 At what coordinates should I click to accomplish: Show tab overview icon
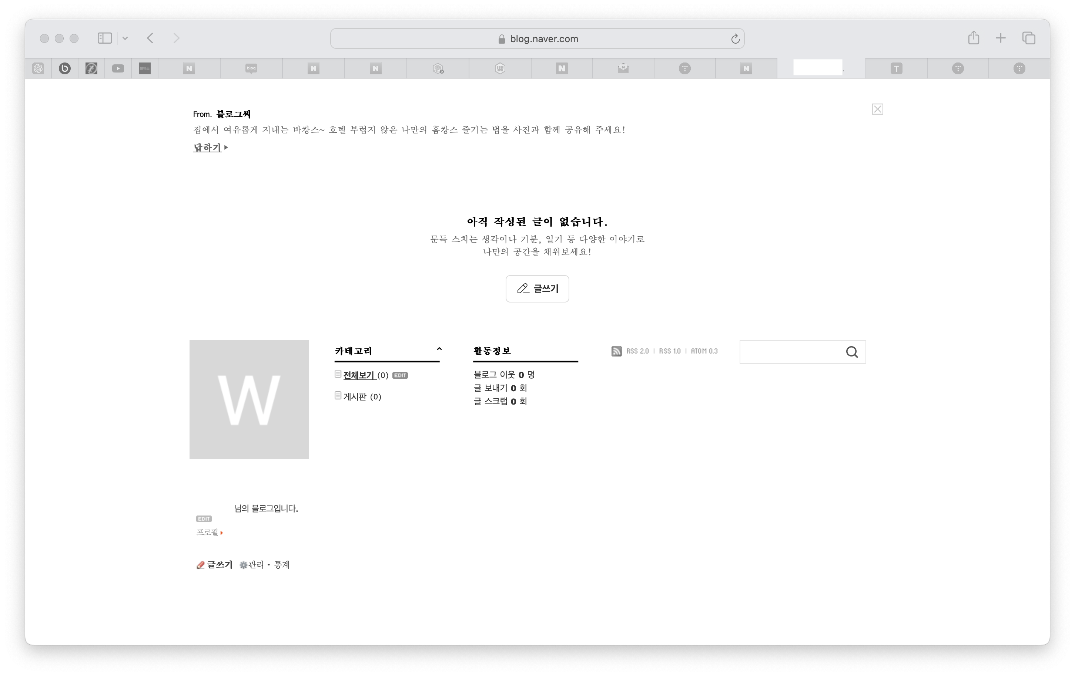tap(1029, 38)
